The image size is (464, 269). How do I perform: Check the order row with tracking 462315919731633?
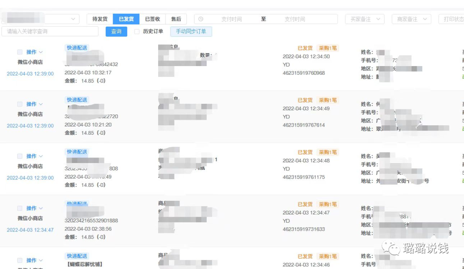[19, 208]
